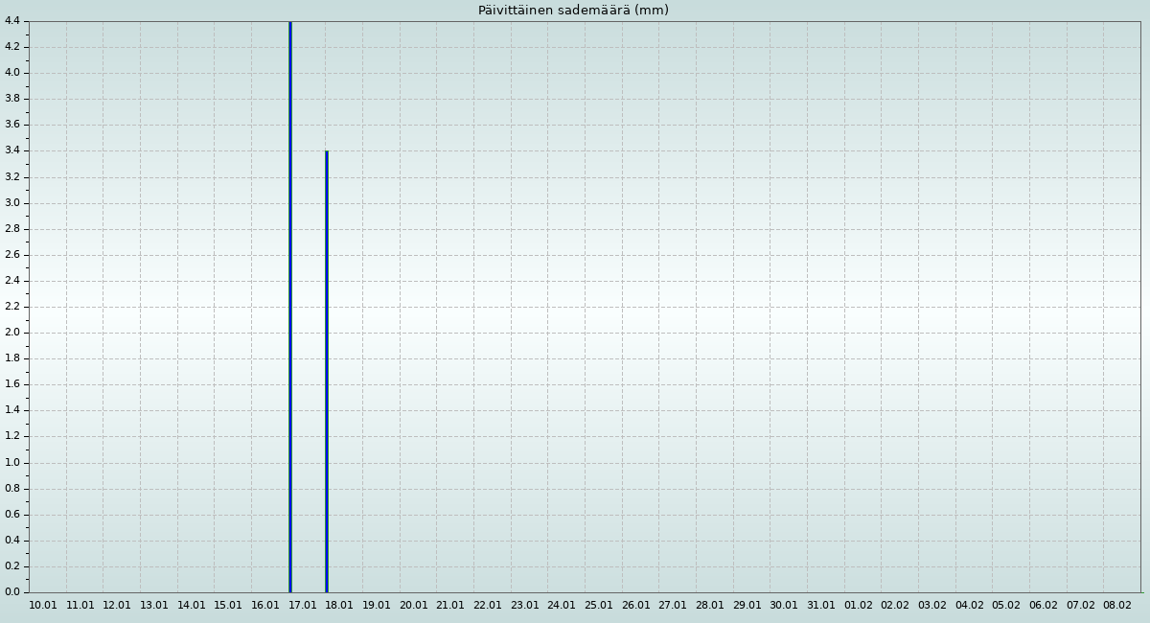This screenshot has width=1150, height=623.
Task: Click the 1.0 y-axis value label
Action: coord(12,463)
